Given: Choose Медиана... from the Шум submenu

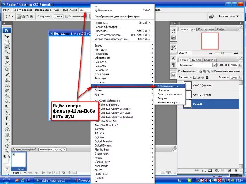Looking at the screenshot, I should [x=170, y=90].
